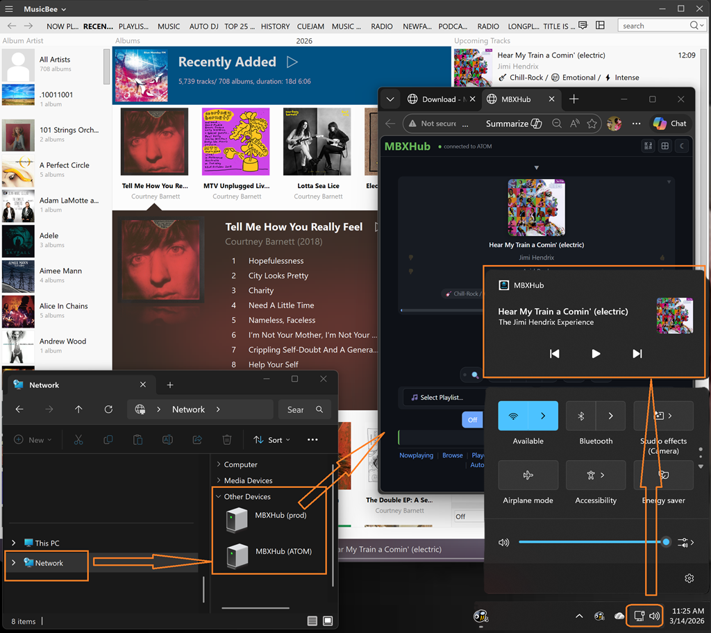
Task: Open MBXHub QR code icon
Action: click(648, 146)
